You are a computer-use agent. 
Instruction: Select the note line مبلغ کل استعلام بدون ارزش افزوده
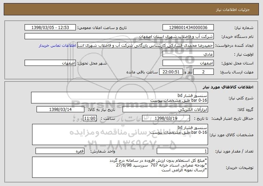(158, 160)
